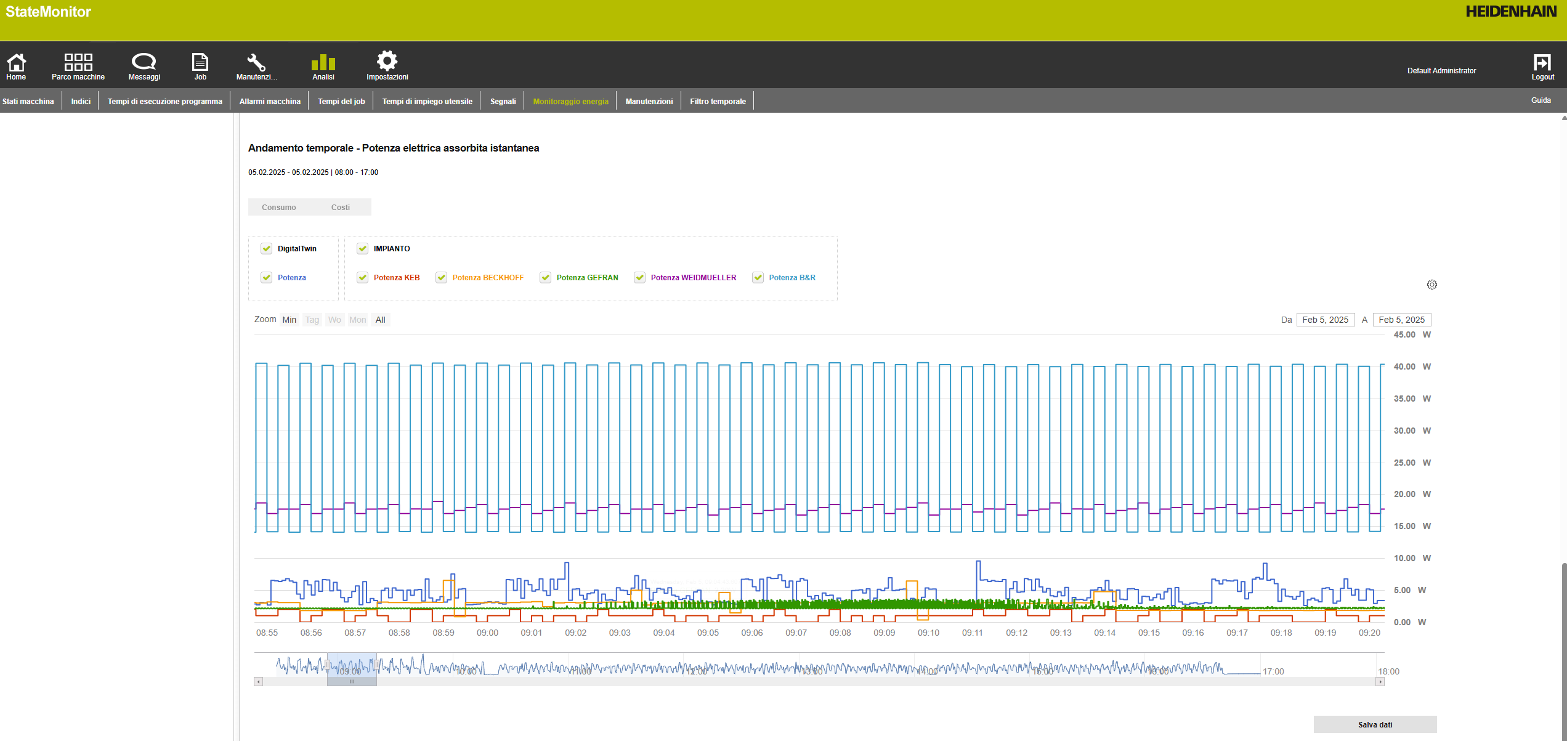Switch to the Costi view
The height and width of the screenshot is (741, 1567).
[x=340, y=208]
